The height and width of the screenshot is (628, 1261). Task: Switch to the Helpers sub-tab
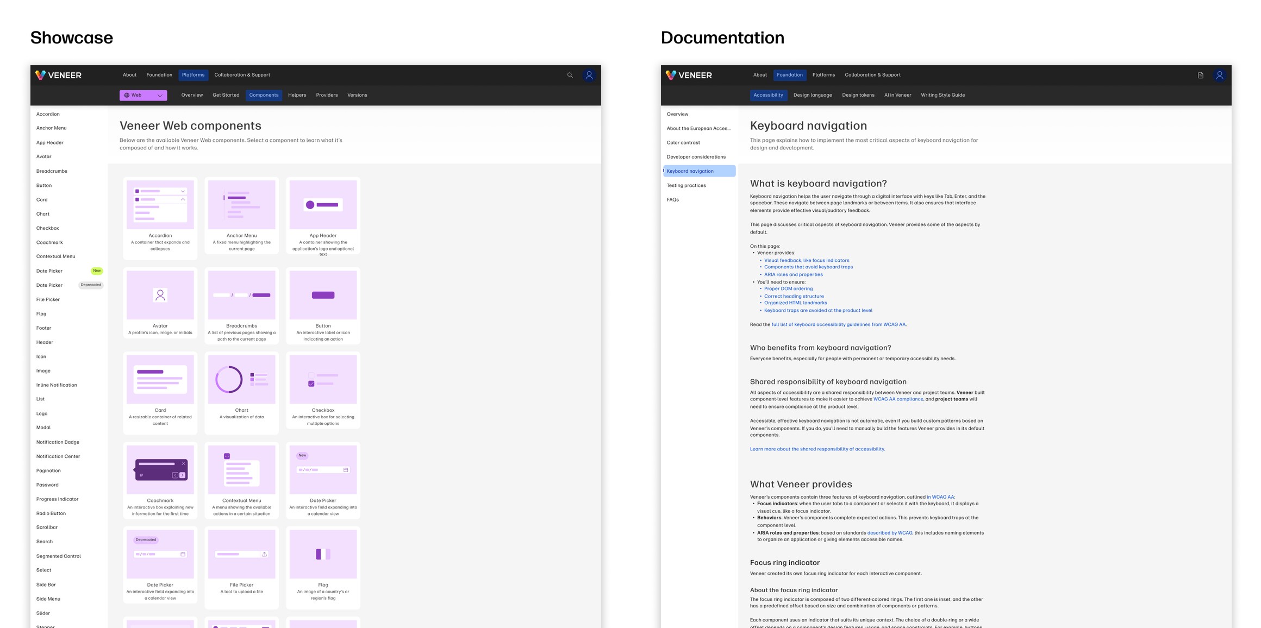tap(297, 95)
